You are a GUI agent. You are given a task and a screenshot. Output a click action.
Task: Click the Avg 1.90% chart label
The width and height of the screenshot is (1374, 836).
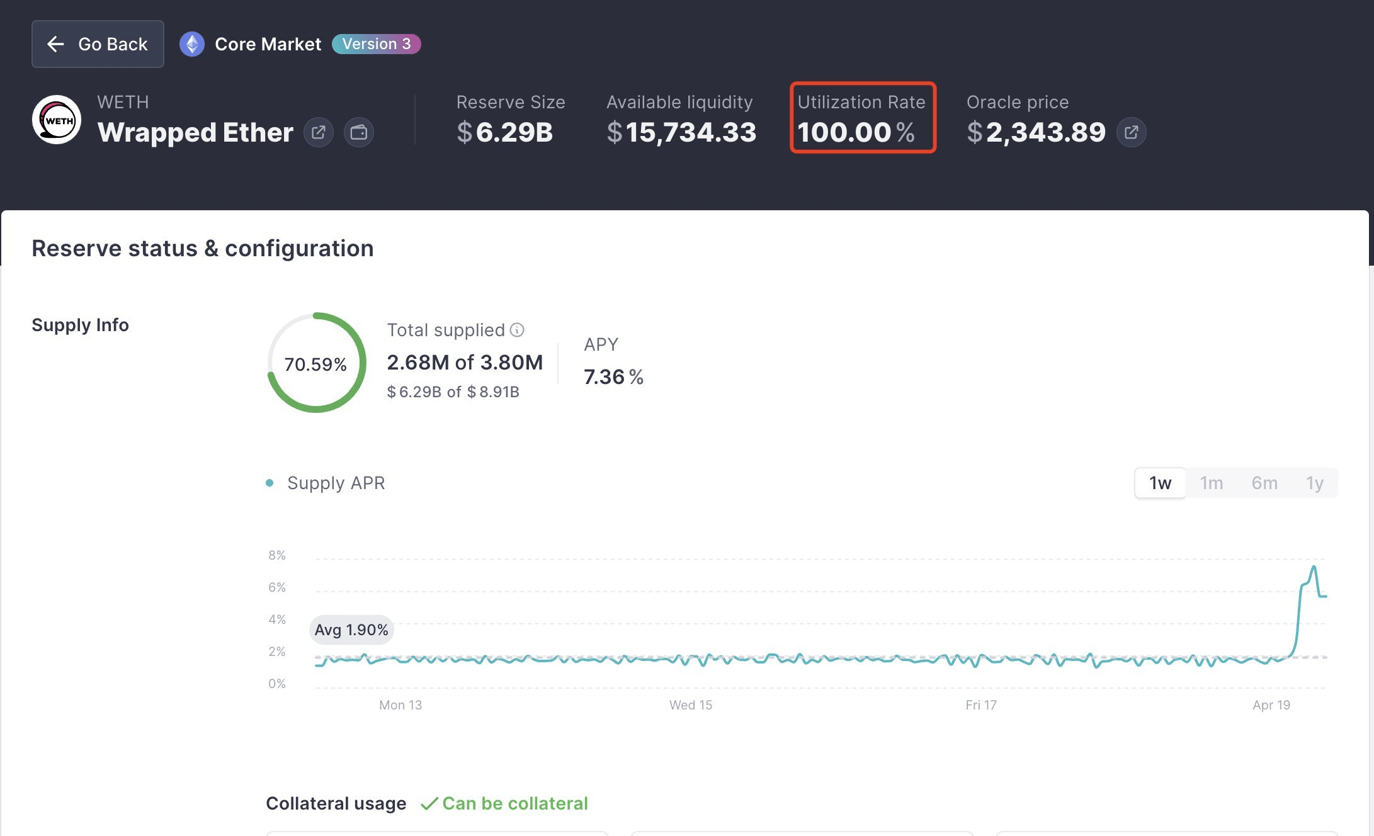click(x=351, y=630)
